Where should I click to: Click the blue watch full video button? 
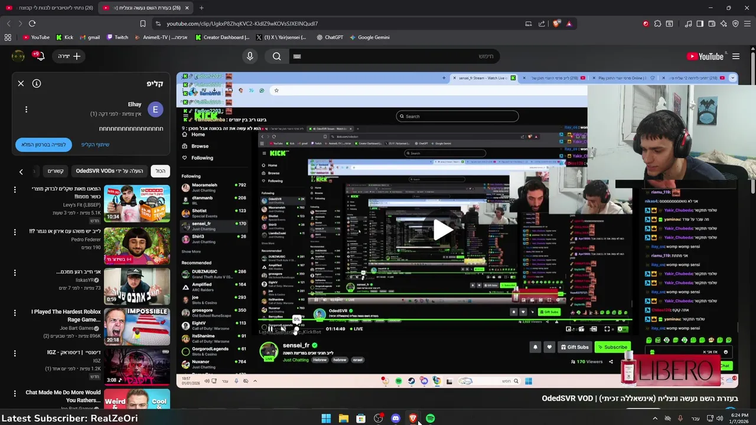[x=43, y=145]
